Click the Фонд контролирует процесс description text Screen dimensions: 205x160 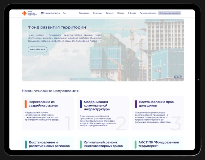(153, 117)
